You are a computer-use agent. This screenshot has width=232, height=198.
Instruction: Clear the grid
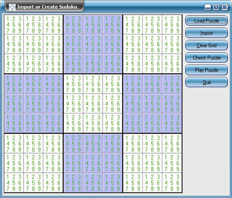(x=206, y=45)
